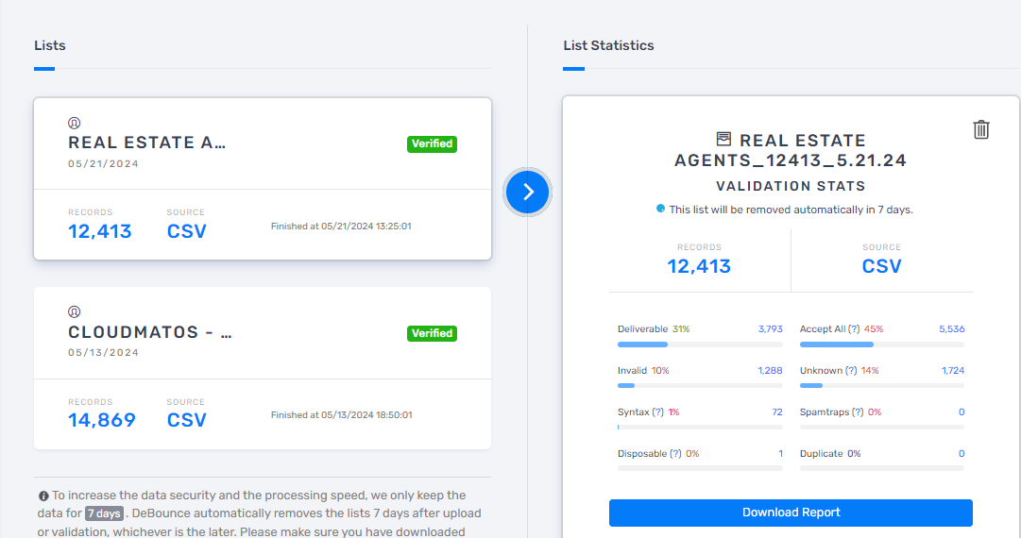Click the blue dot before removal notice
This screenshot has width=1021, height=538.
(661, 209)
